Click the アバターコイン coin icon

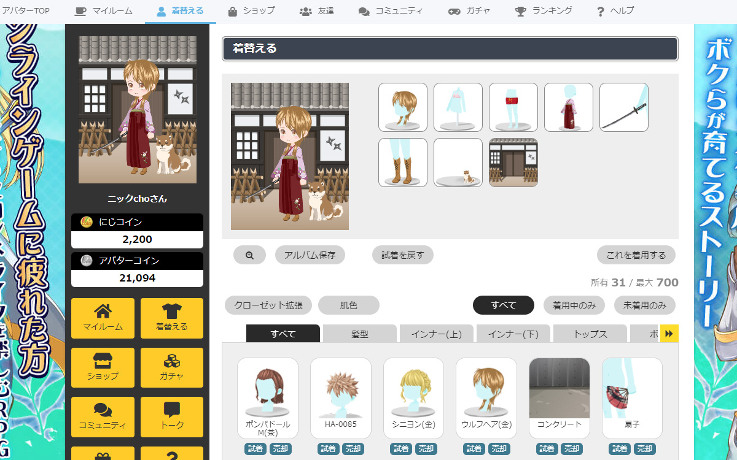click(87, 261)
